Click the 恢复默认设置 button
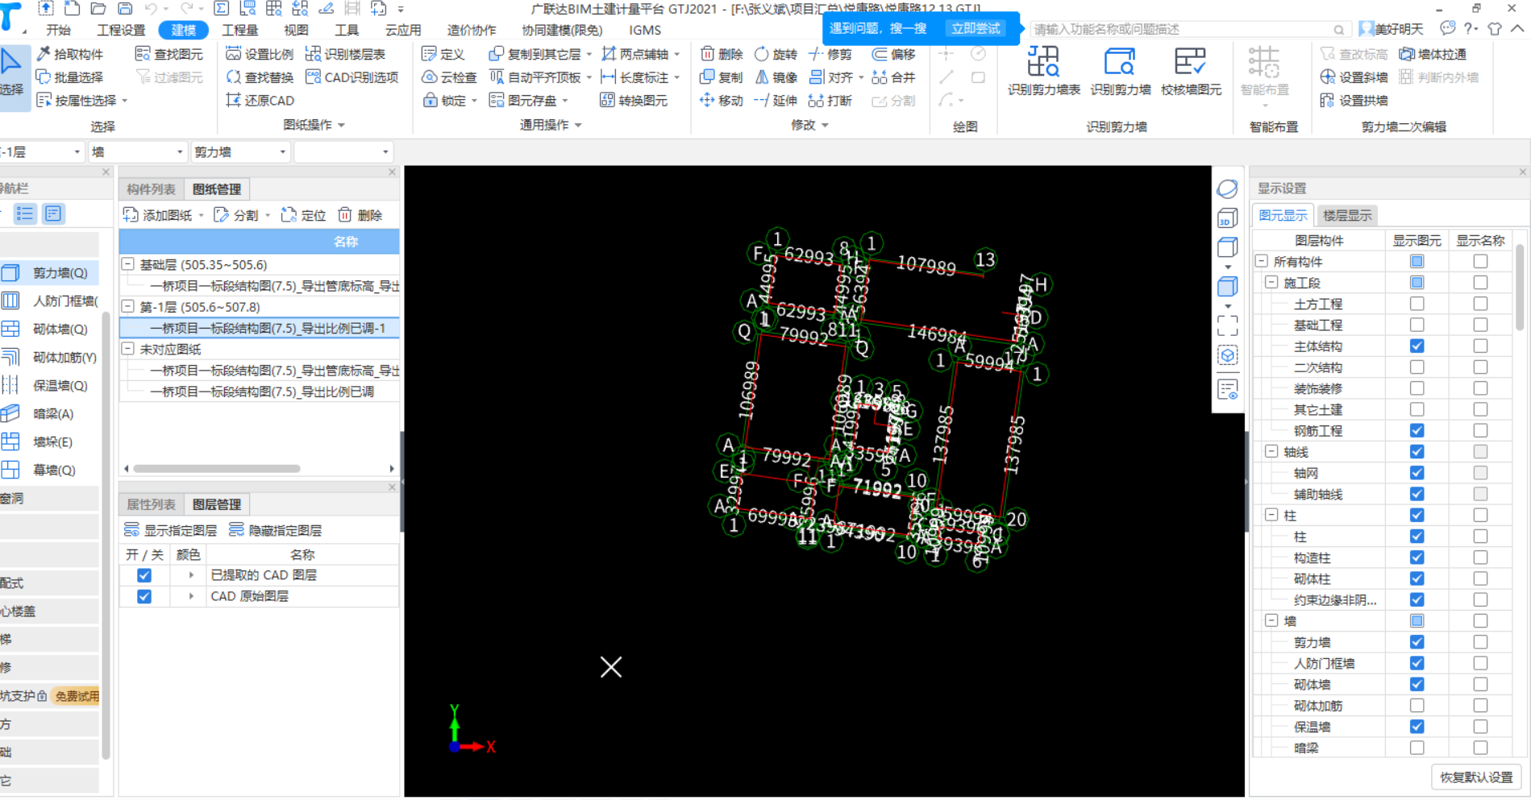The height and width of the screenshot is (800, 1531). point(1476,777)
